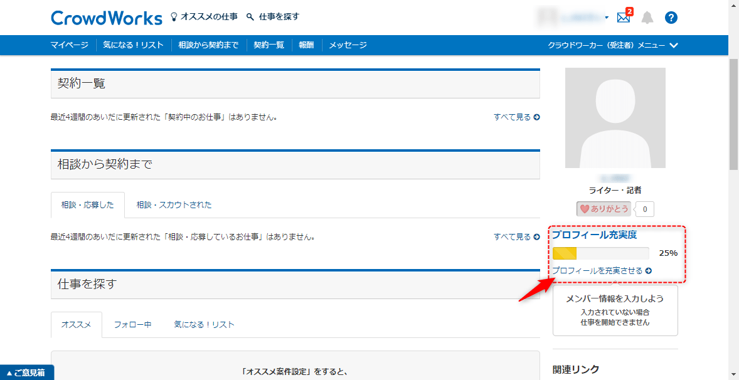This screenshot has height=380, width=739.
Task: Open the account name dropdown arrow
Action: click(x=607, y=18)
